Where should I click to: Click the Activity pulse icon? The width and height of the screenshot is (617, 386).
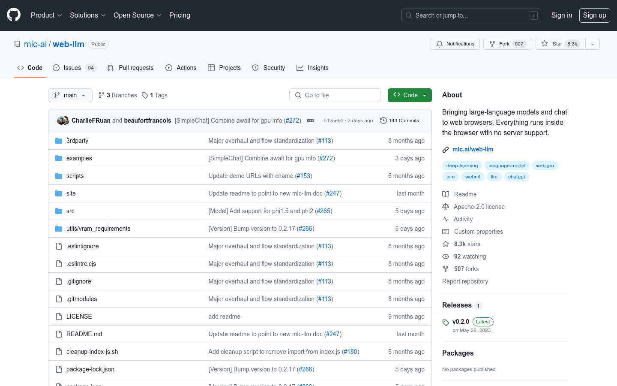[x=446, y=219]
